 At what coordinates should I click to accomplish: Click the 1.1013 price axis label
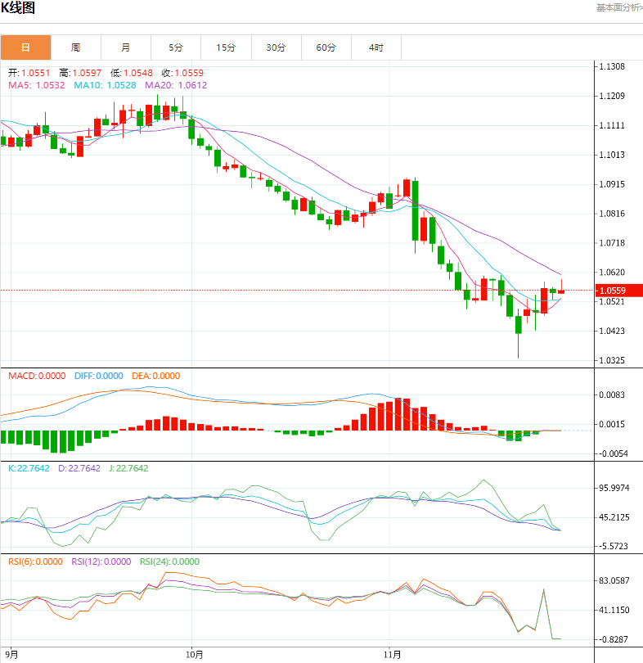[612, 155]
